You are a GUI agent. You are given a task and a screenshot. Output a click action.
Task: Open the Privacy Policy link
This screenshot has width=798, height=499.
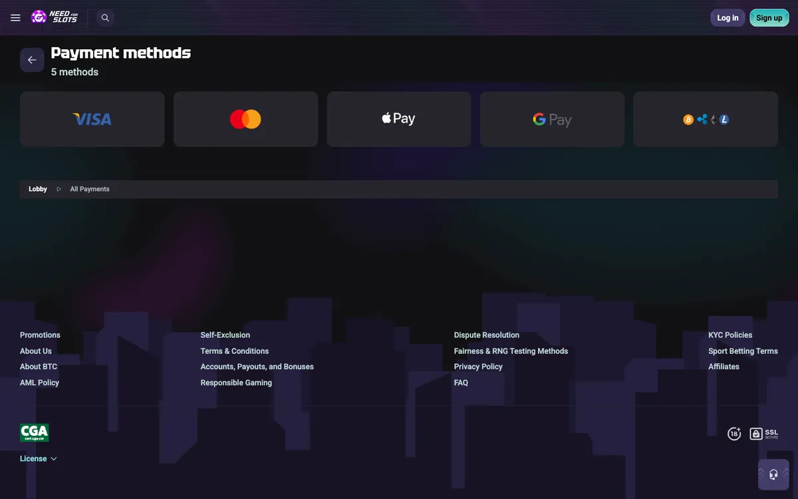[478, 367]
